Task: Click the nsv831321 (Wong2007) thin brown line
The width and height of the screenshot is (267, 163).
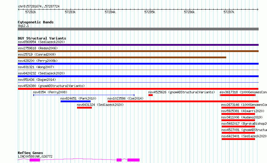Action: click(x=138, y=70)
